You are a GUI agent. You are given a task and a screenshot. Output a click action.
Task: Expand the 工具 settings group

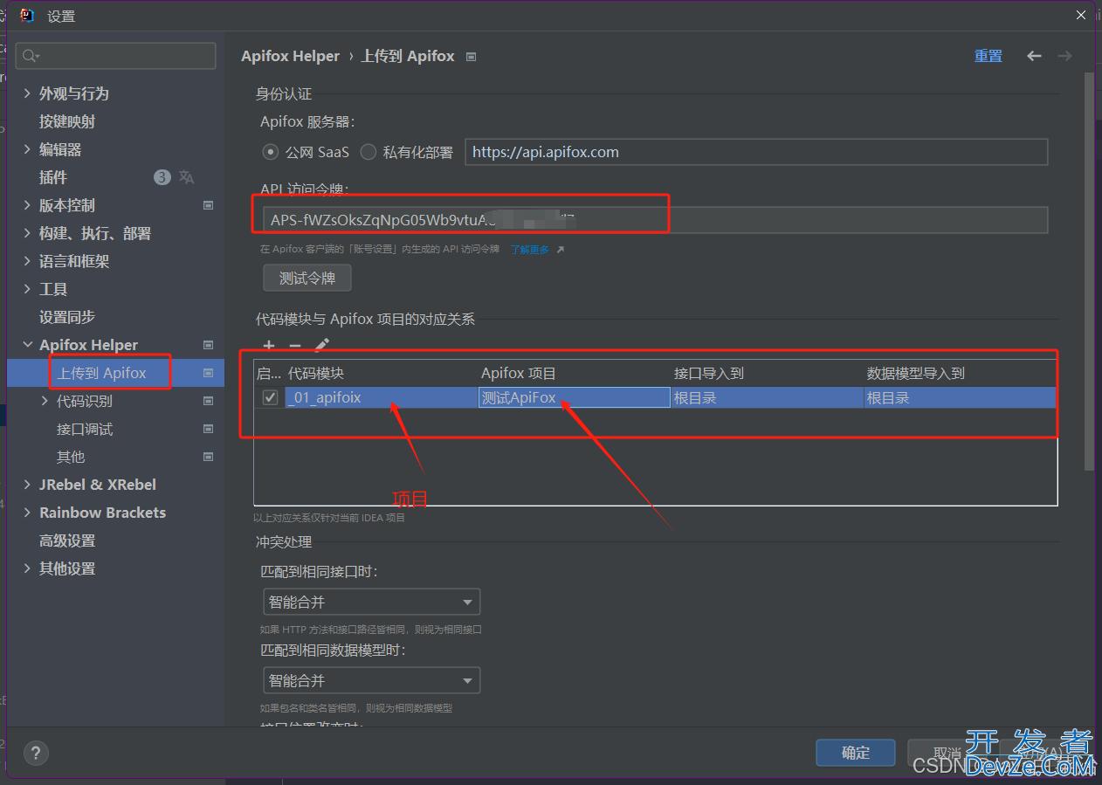coord(27,289)
